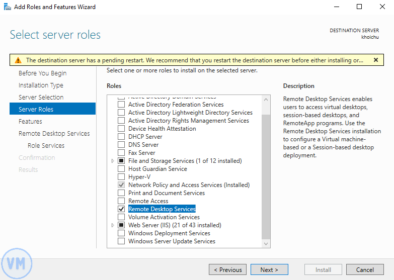Dismiss the pending restart warning banner
Screen dimensions: 394x280
[x=375, y=60]
